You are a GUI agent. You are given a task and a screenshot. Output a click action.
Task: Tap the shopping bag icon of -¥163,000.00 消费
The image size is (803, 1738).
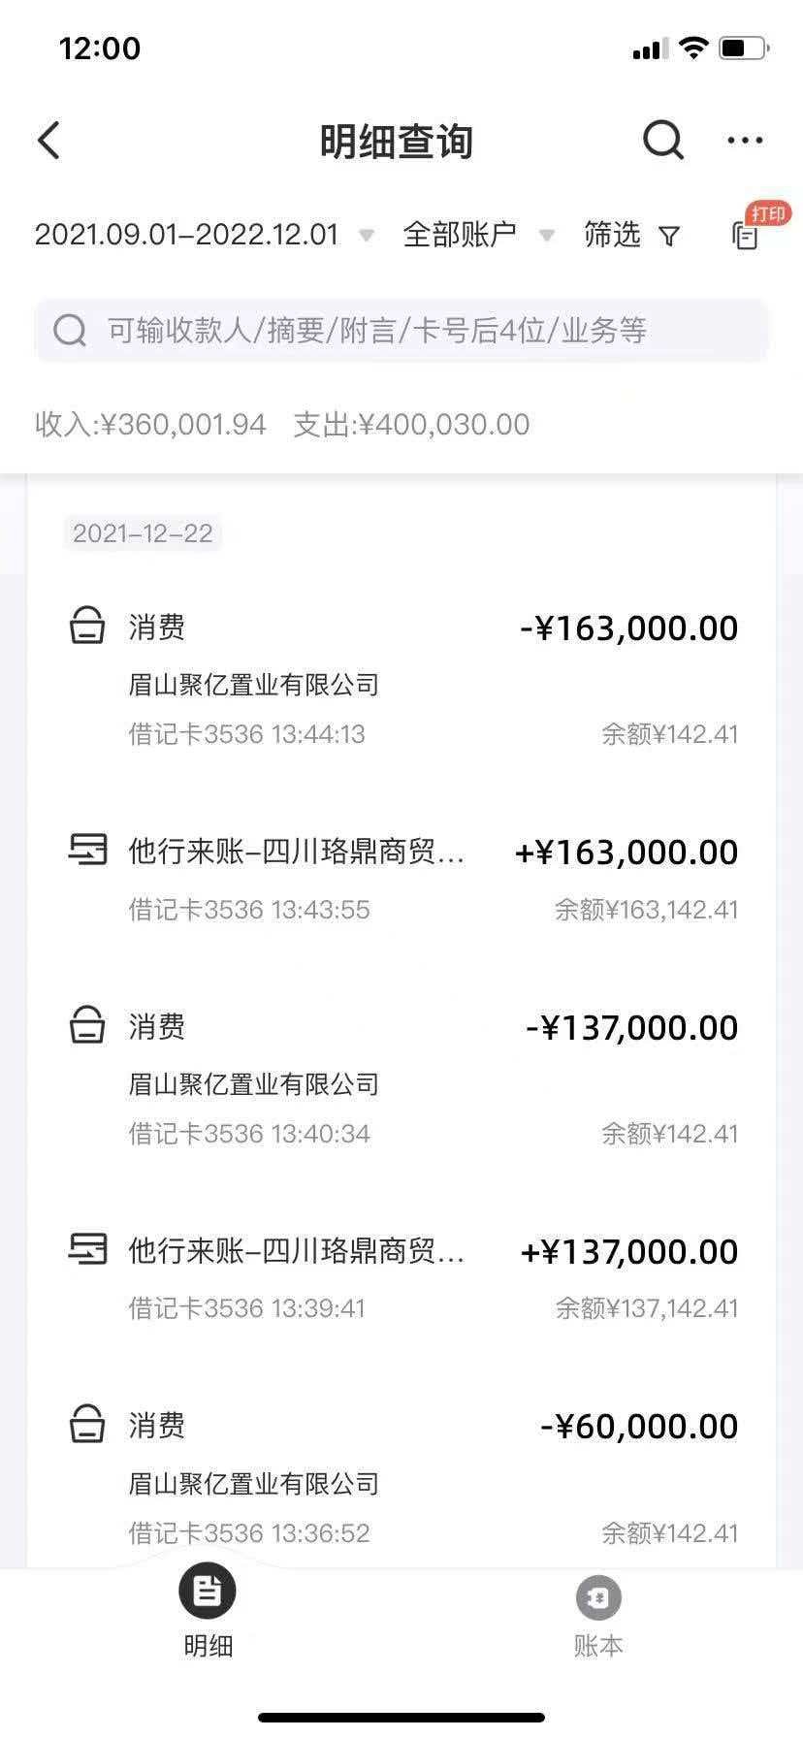click(x=87, y=627)
